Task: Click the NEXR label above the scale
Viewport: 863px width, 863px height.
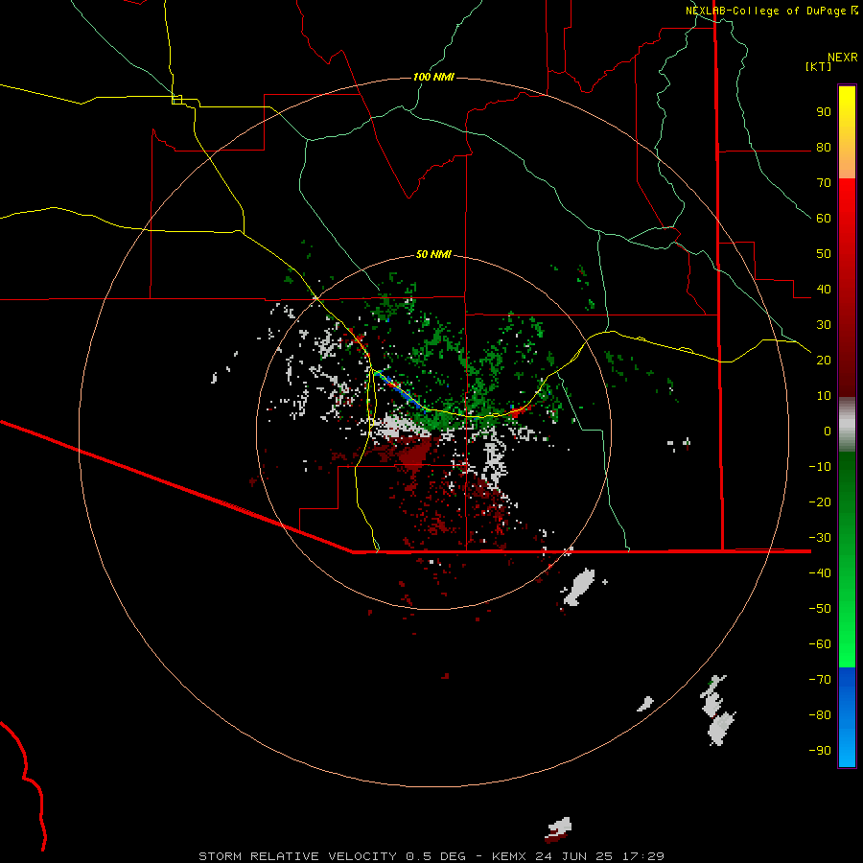Action: (843, 58)
